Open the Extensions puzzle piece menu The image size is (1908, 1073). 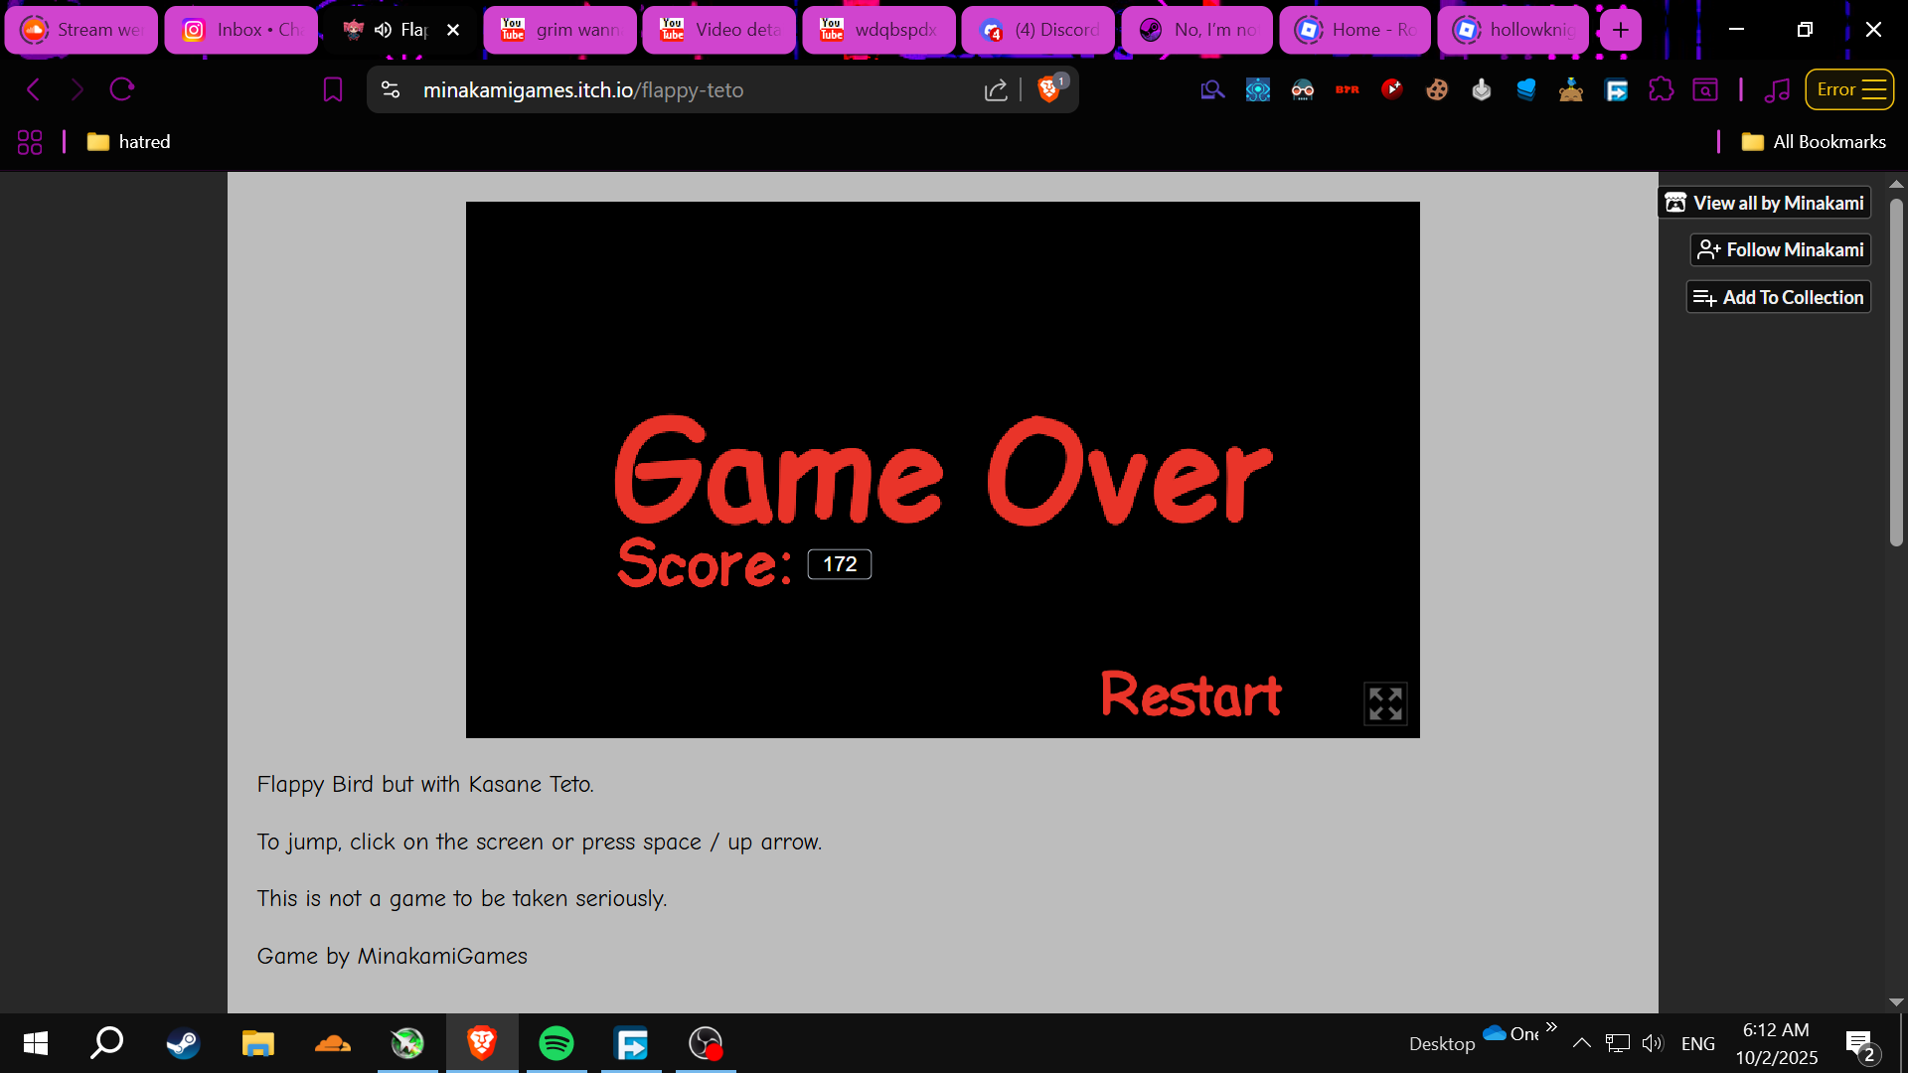point(1661,90)
